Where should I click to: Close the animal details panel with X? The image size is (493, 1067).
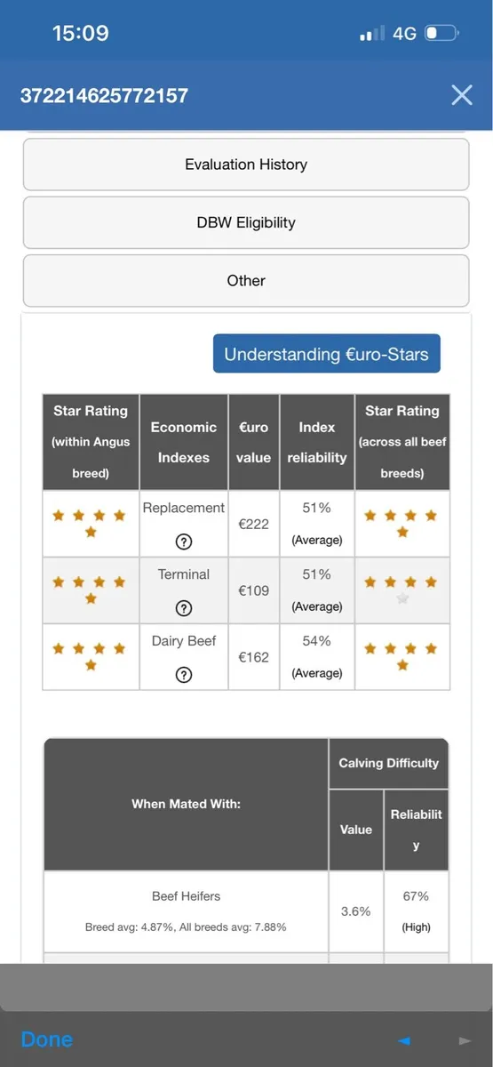click(462, 95)
